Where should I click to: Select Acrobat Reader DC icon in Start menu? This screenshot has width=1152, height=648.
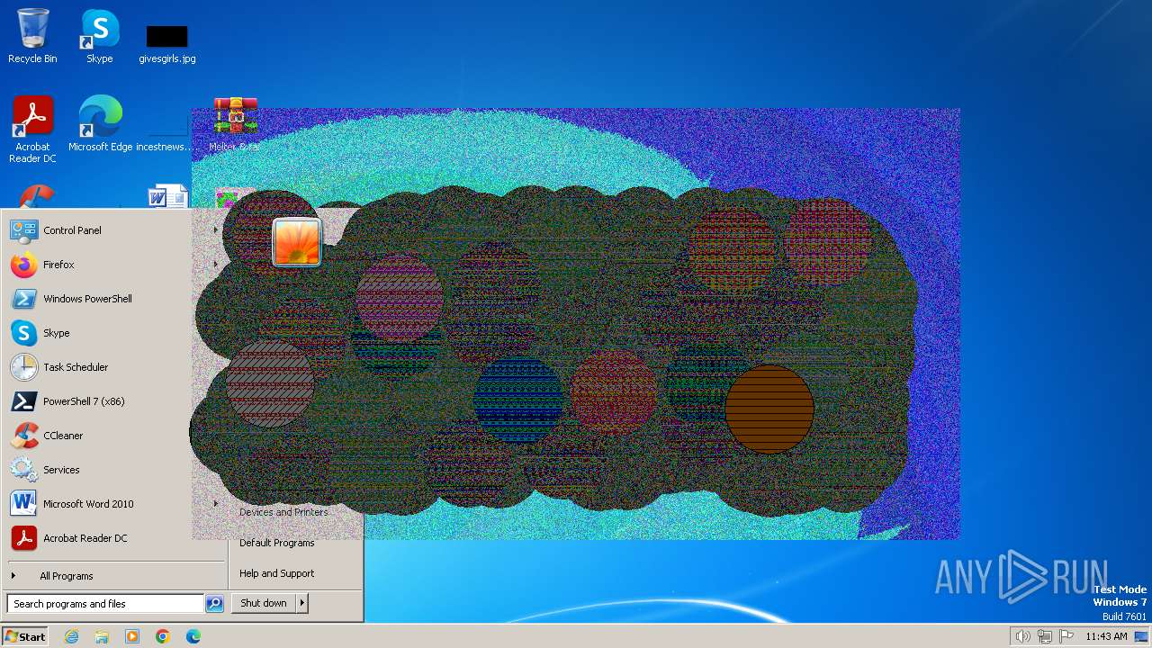pos(23,538)
